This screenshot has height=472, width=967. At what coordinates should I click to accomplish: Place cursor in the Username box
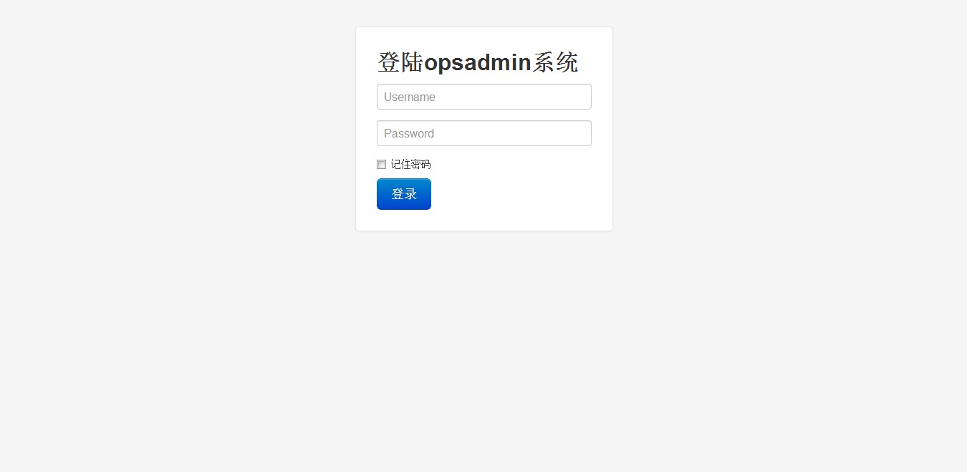pyautogui.click(x=484, y=97)
